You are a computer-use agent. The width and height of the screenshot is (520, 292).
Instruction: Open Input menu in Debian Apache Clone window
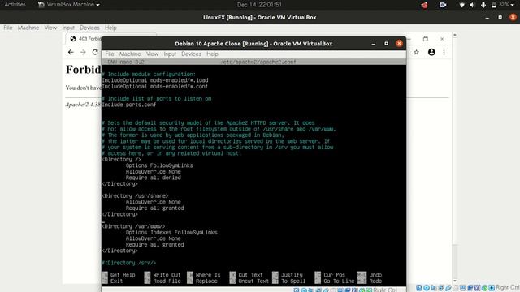tap(170, 54)
